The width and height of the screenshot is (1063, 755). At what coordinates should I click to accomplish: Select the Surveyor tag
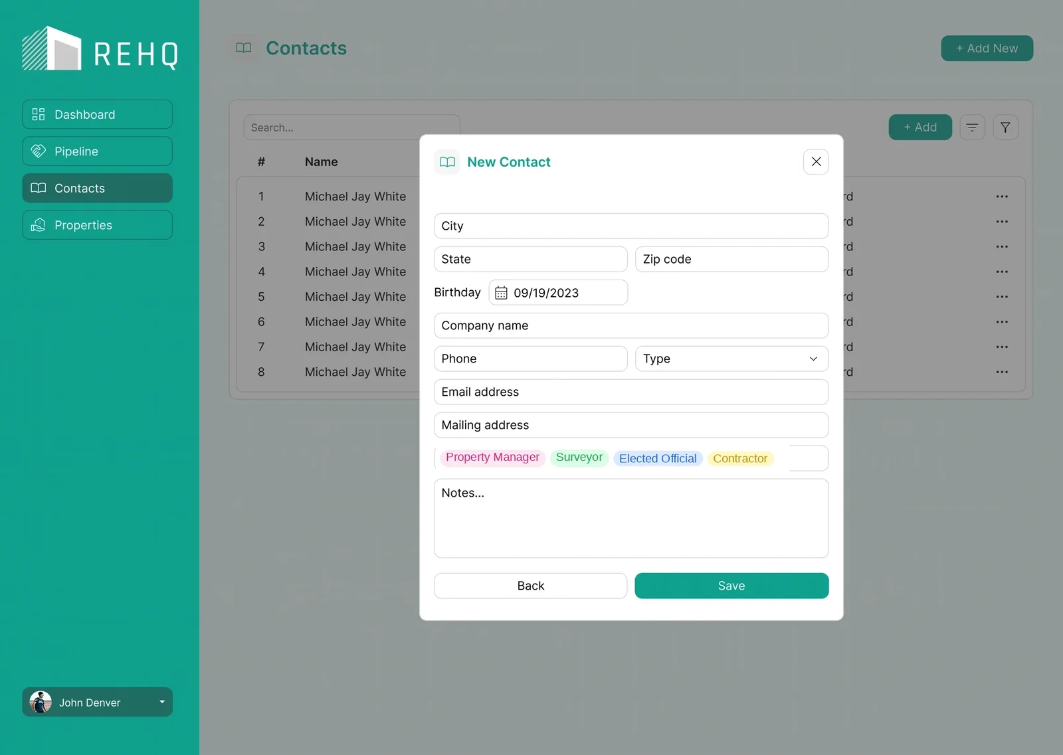pyautogui.click(x=579, y=458)
